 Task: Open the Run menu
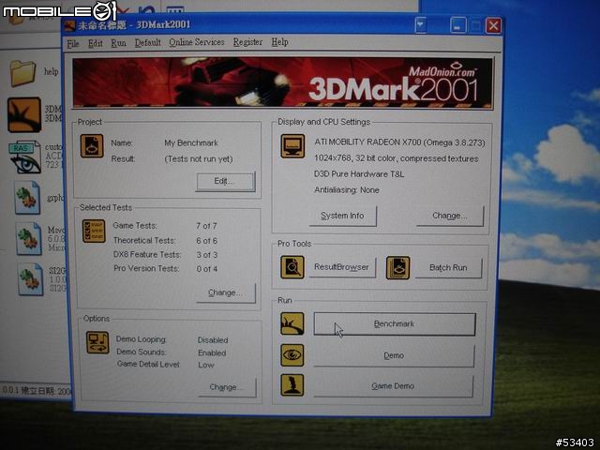pyautogui.click(x=119, y=43)
